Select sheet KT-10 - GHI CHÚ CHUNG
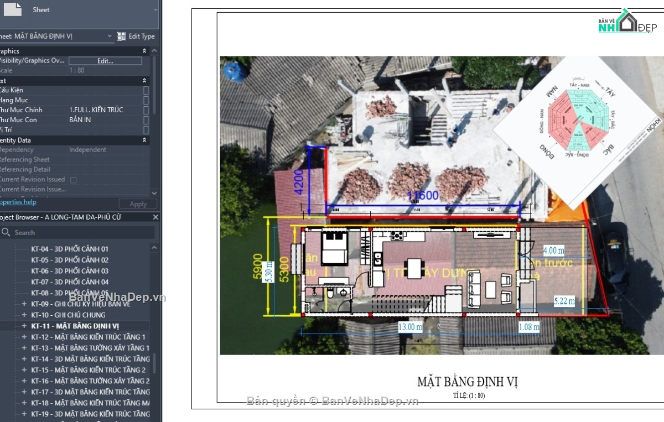 (x=68, y=315)
